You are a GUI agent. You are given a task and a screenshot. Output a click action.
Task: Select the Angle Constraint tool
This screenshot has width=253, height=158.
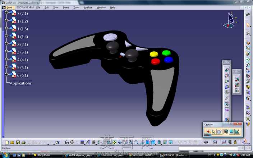pyautogui.click(x=226, y=87)
